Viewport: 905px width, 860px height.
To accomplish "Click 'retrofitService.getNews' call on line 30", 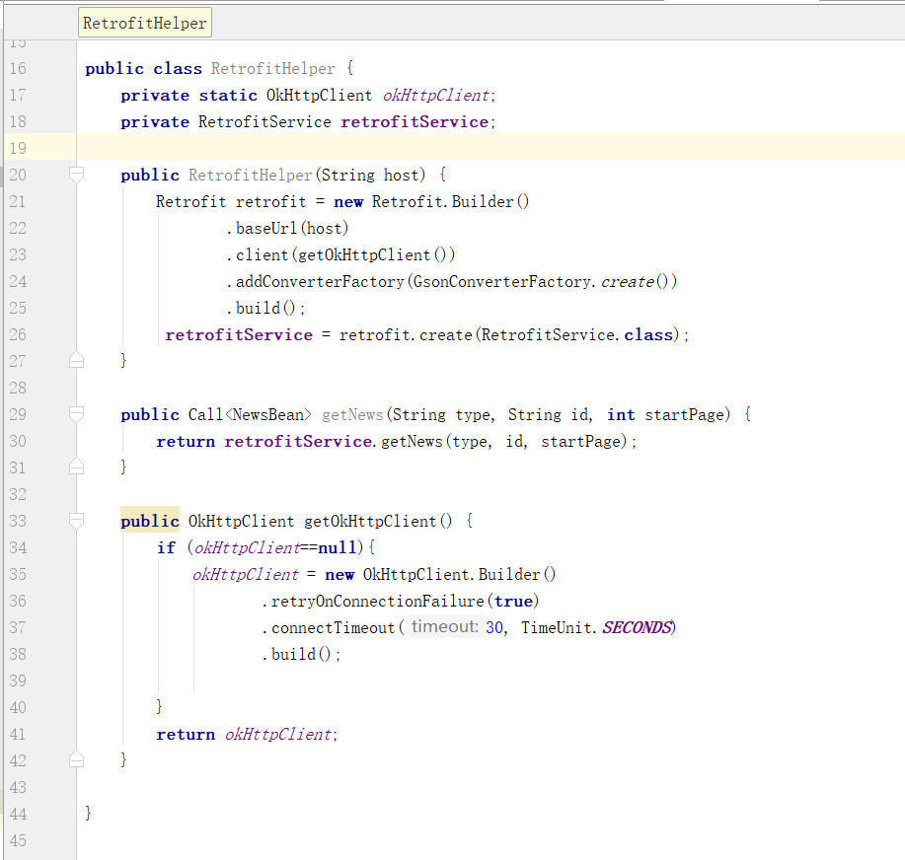I will [334, 441].
